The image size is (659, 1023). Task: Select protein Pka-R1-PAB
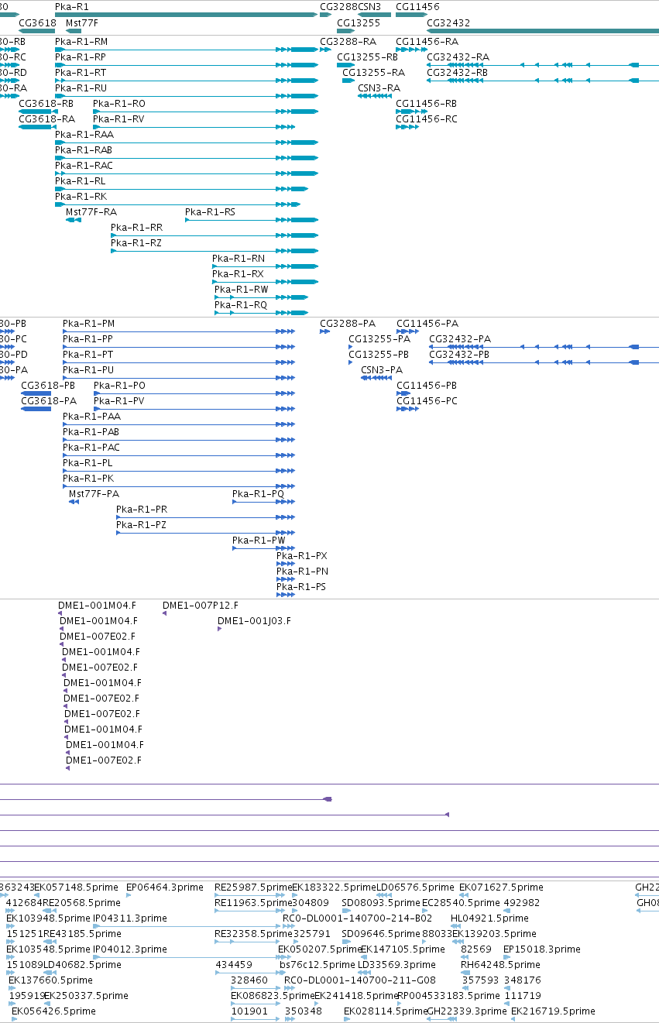[91, 432]
